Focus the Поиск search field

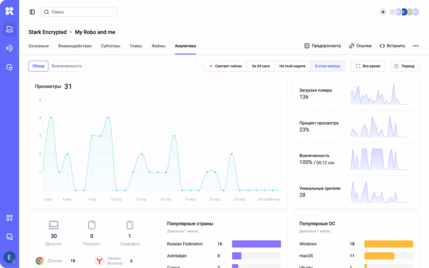pyautogui.click(x=79, y=12)
